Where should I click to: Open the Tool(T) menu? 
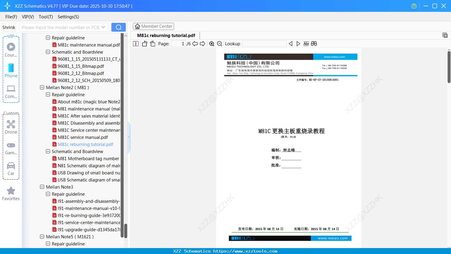pyautogui.click(x=46, y=17)
